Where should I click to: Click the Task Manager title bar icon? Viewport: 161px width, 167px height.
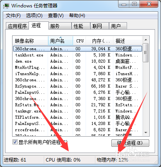(6, 6)
